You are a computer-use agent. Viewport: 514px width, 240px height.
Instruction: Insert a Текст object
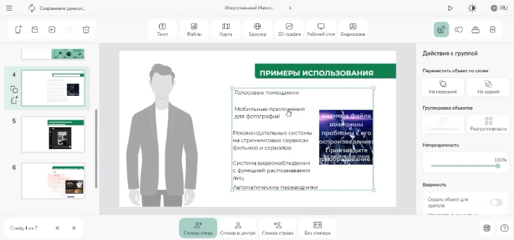tap(162, 29)
